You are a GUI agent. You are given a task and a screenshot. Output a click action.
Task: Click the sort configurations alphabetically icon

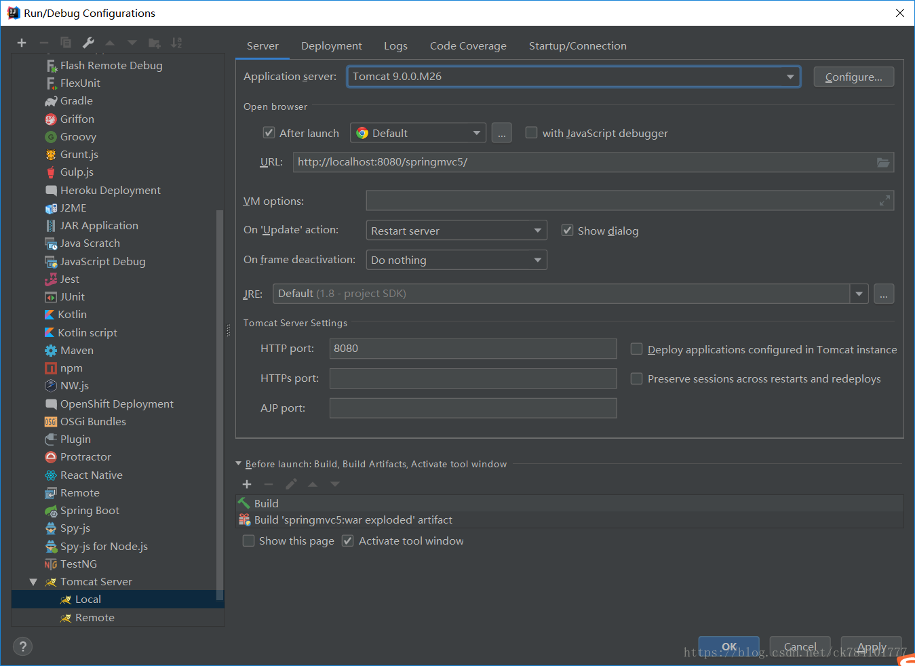[x=176, y=43]
